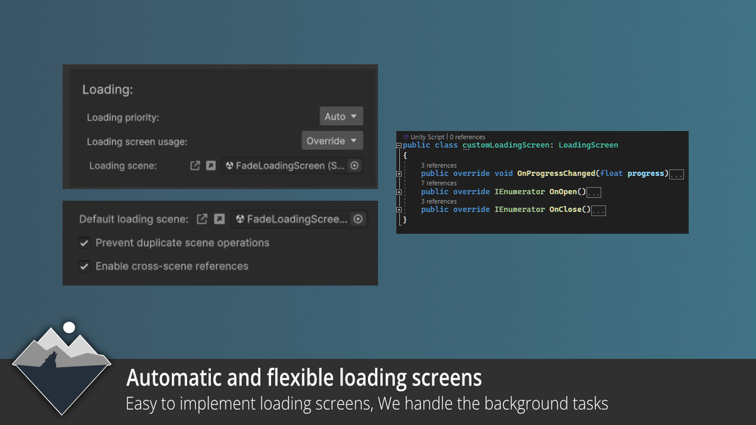This screenshot has height=425, width=756.
Task: Open object picker for Default loading scene
Action: [x=357, y=218]
